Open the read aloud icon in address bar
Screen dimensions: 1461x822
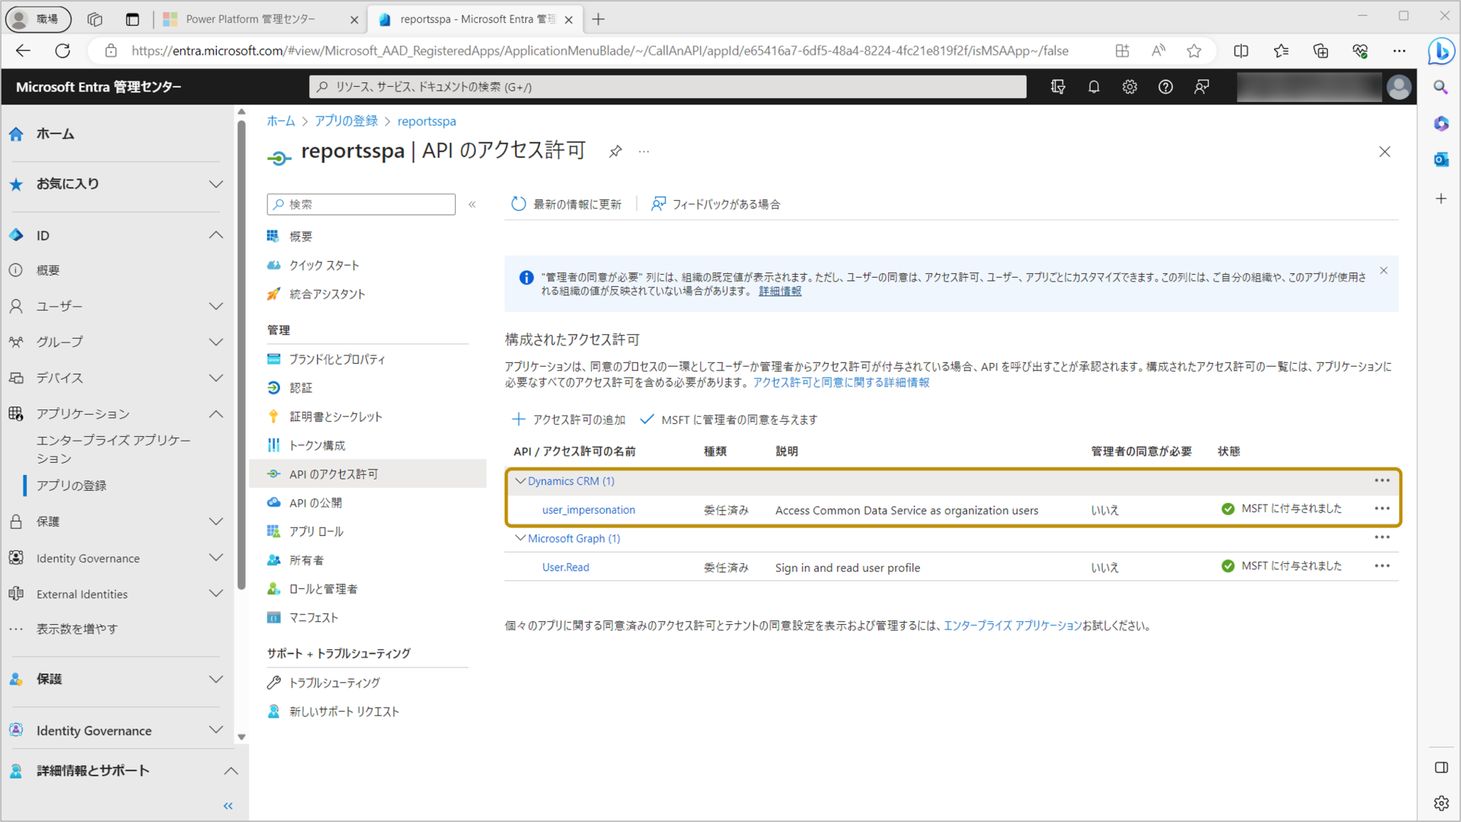[1158, 51]
